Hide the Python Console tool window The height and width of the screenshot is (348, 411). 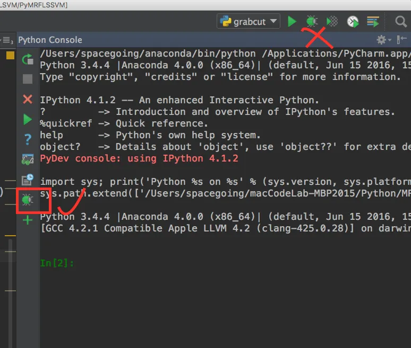click(x=401, y=40)
